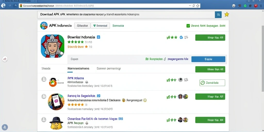Click green button in Ranong ka Bagarlahde row

pos(210,96)
